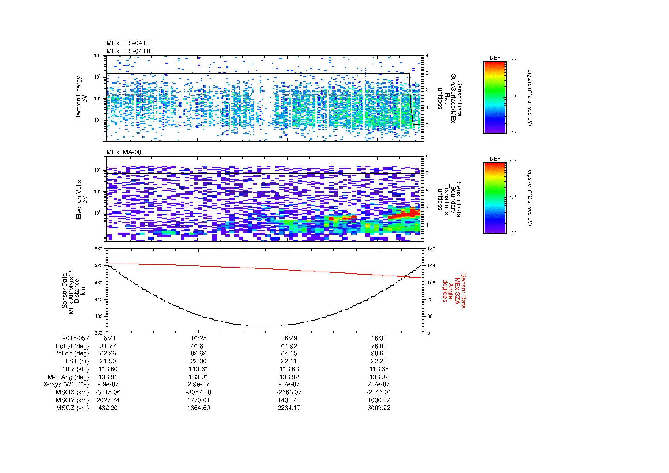Click the time tick label '16:29'
Image resolution: width=669 pixels, height=473 pixels.
[289, 338]
